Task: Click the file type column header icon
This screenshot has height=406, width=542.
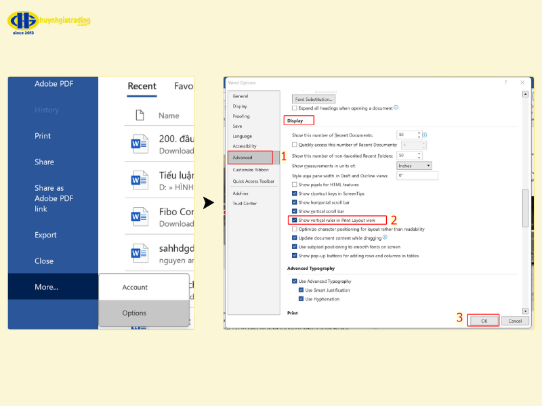Action: click(x=140, y=115)
